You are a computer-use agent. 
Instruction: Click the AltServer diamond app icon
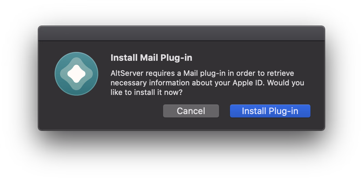pyautogui.click(x=76, y=73)
